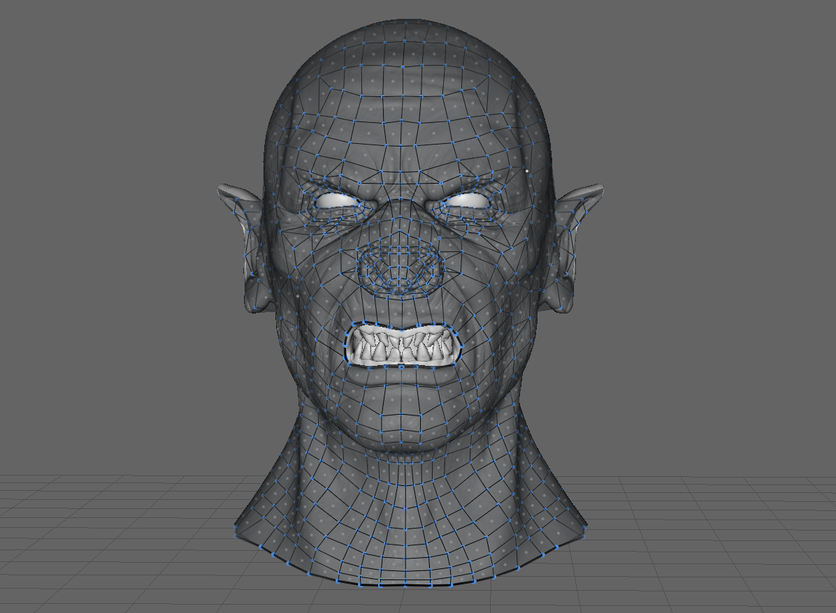Click the left eyeball of the model

point(336,200)
